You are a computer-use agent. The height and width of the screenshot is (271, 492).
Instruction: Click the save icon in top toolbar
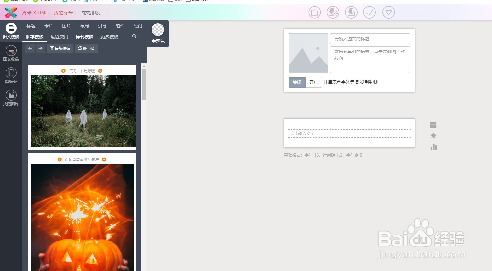351,13
